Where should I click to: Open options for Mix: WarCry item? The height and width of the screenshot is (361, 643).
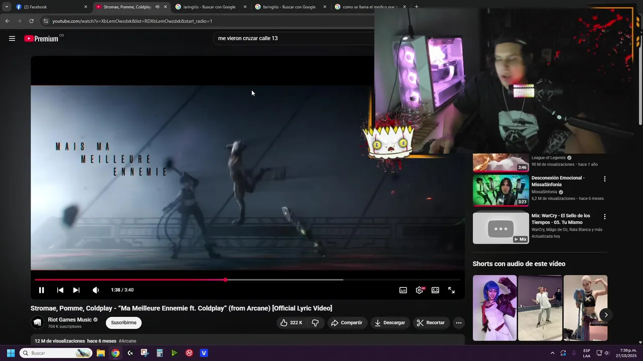pyautogui.click(x=604, y=217)
